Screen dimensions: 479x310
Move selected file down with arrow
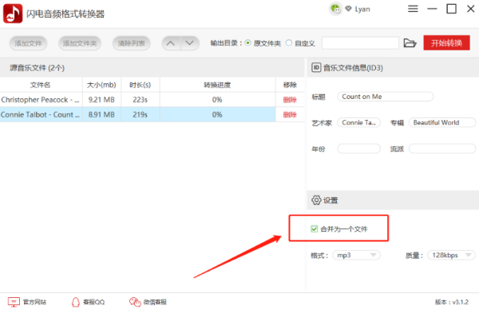[x=190, y=43]
